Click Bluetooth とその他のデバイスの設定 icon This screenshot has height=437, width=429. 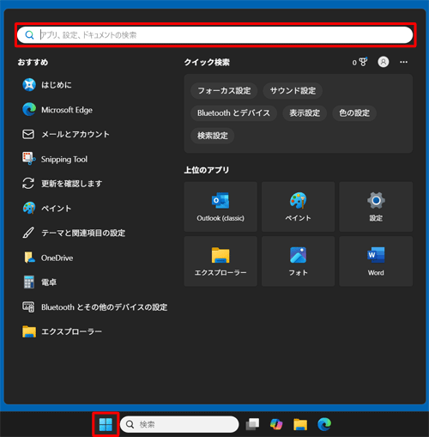[x=28, y=307]
